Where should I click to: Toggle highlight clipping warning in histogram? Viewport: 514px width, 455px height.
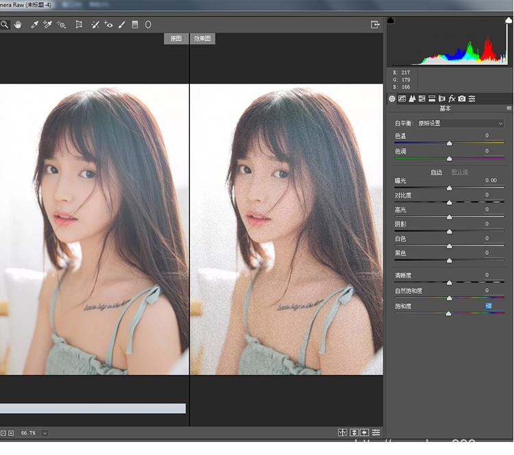(x=508, y=21)
